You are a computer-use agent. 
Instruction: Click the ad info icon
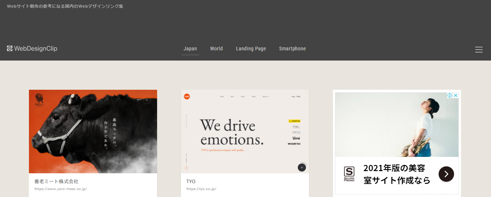pyautogui.click(x=450, y=96)
